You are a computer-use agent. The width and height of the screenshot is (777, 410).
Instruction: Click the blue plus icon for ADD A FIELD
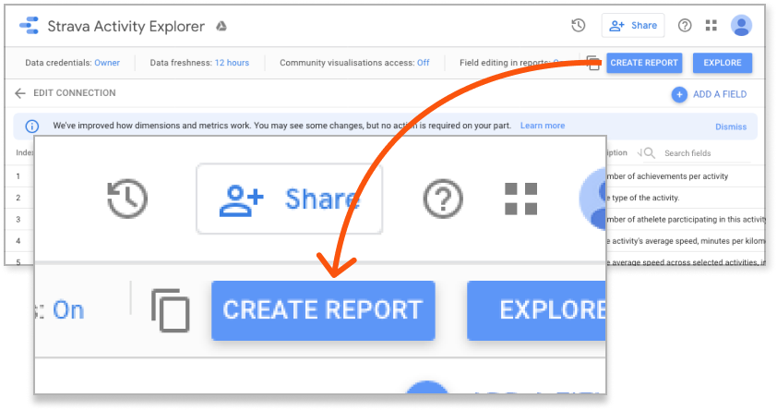pyautogui.click(x=679, y=94)
